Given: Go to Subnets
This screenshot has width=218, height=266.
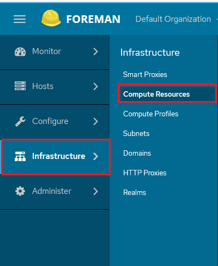Looking at the screenshot, I should pyautogui.click(x=136, y=133).
